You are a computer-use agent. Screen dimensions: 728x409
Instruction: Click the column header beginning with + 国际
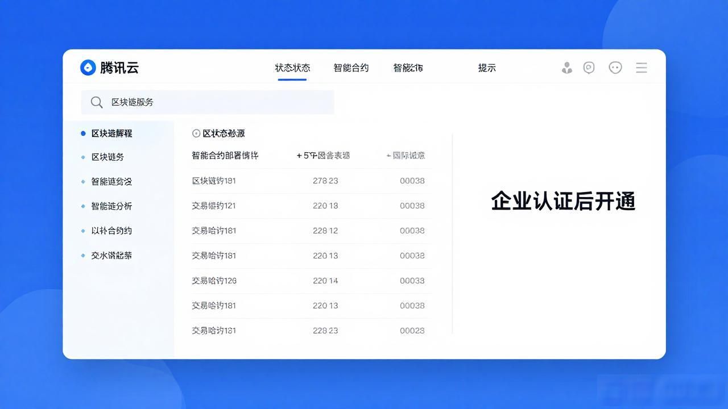406,156
